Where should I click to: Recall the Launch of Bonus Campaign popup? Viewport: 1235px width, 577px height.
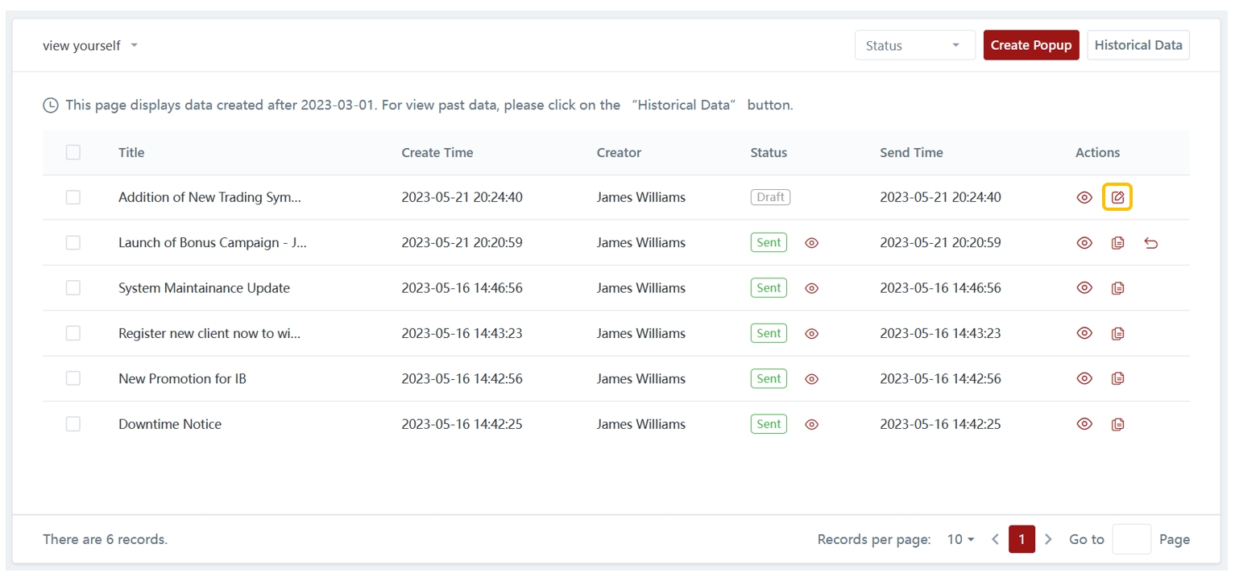[x=1150, y=243]
